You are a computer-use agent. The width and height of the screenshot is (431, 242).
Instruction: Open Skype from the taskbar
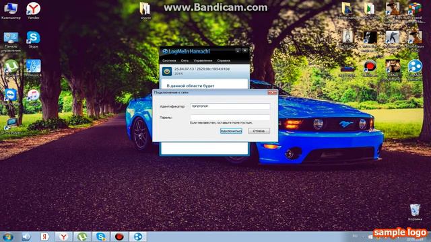101,237
